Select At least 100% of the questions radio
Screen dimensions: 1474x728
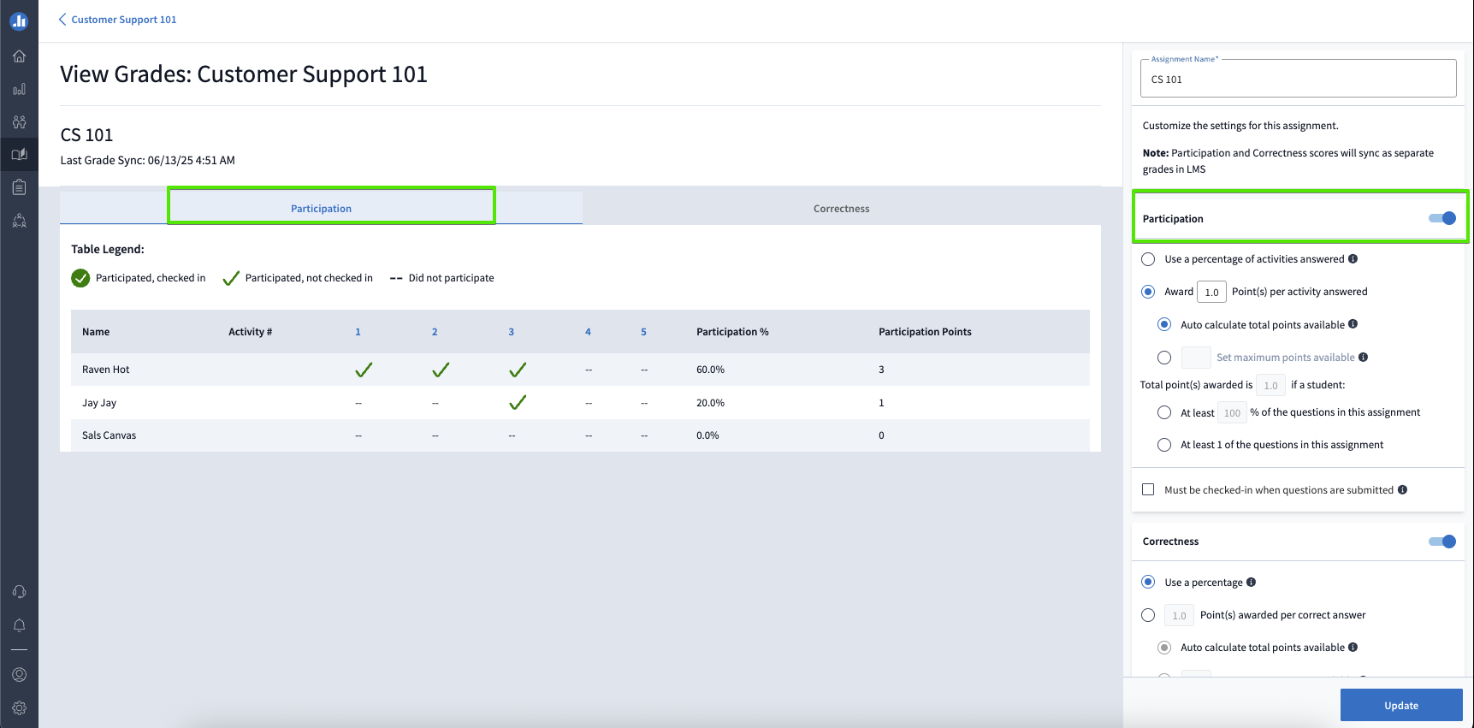pos(1164,412)
